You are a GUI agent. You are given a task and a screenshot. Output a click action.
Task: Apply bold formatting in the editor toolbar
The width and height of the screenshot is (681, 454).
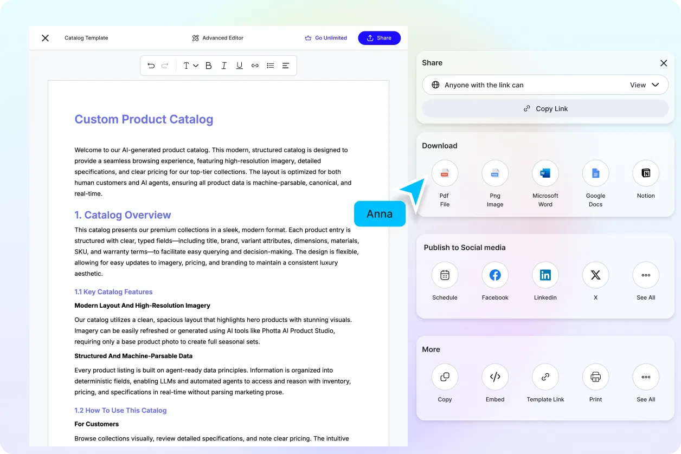point(208,65)
